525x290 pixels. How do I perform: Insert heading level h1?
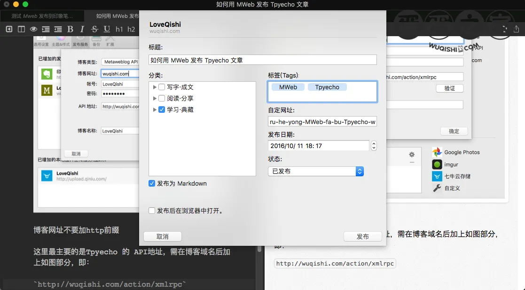(x=119, y=29)
